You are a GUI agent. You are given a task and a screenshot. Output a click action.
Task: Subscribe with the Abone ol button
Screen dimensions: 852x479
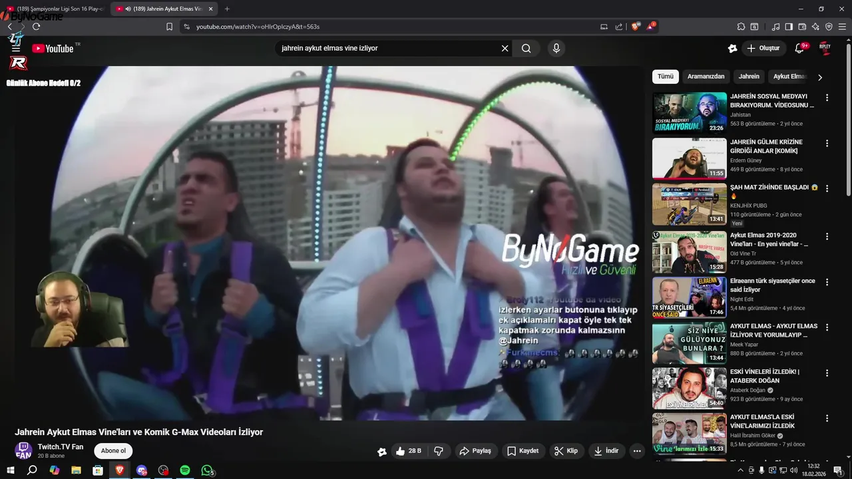113,451
